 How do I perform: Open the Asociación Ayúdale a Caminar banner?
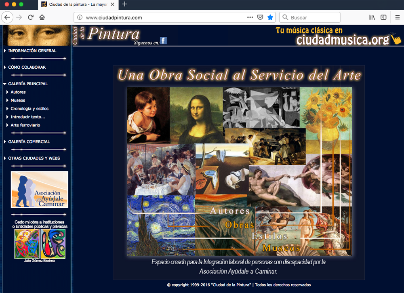40,190
